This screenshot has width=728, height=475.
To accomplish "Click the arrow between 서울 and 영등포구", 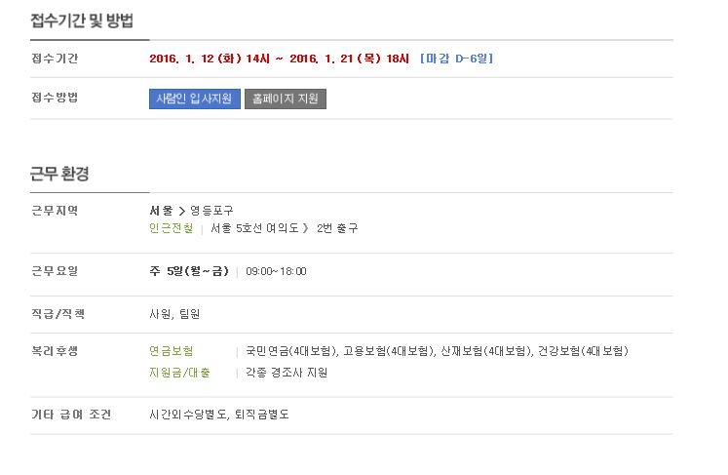I will pyautogui.click(x=182, y=211).
